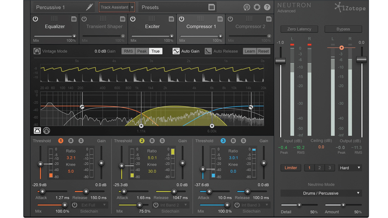Enable Transient Shaper module power
The width and height of the screenshot is (388, 218).
pos(84,19)
